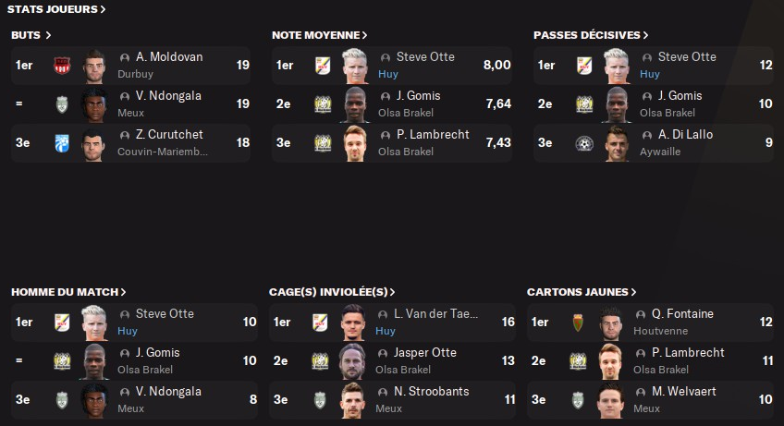Click the Houtvenne club badge beside Q. Fontaine
This screenshot has width=784, height=426.
[579, 323]
